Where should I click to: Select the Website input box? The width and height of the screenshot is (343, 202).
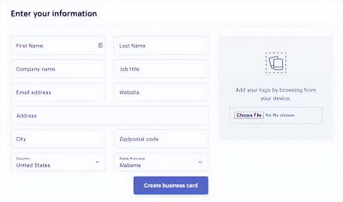coord(161,92)
